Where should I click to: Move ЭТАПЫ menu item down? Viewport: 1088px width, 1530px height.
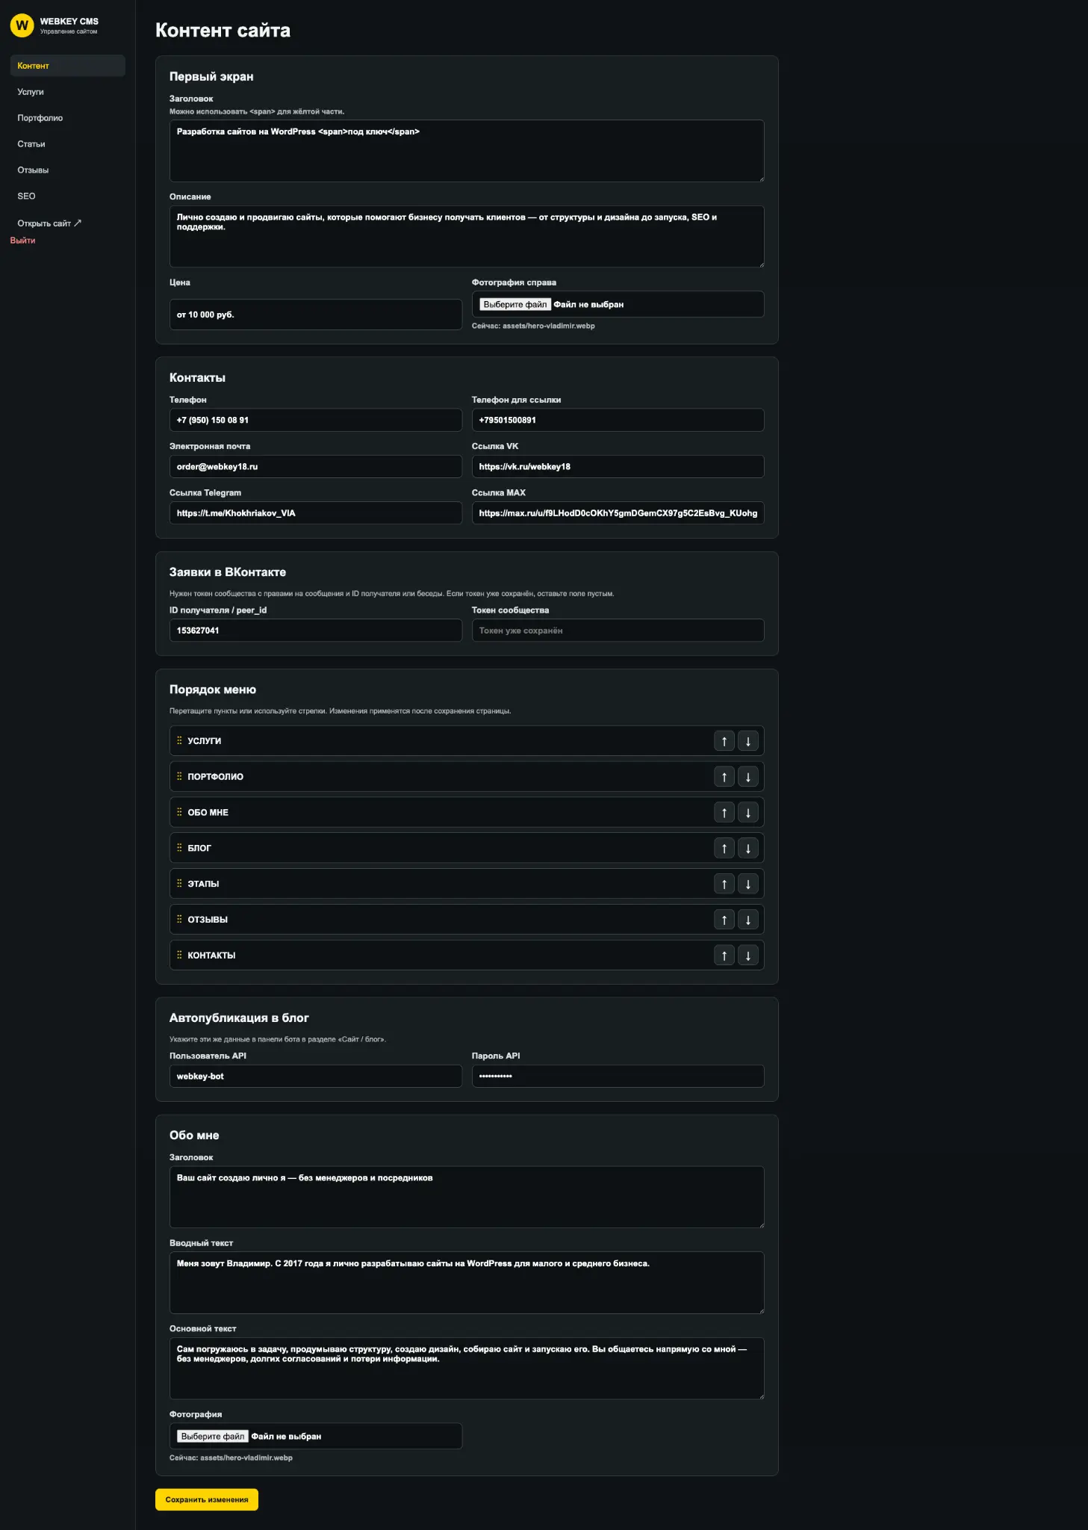(747, 884)
